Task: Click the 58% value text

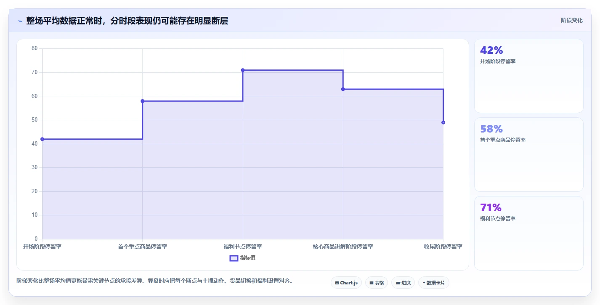Action: click(491, 129)
